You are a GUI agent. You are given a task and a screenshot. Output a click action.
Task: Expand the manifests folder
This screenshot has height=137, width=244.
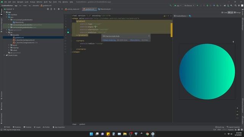[7, 14]
